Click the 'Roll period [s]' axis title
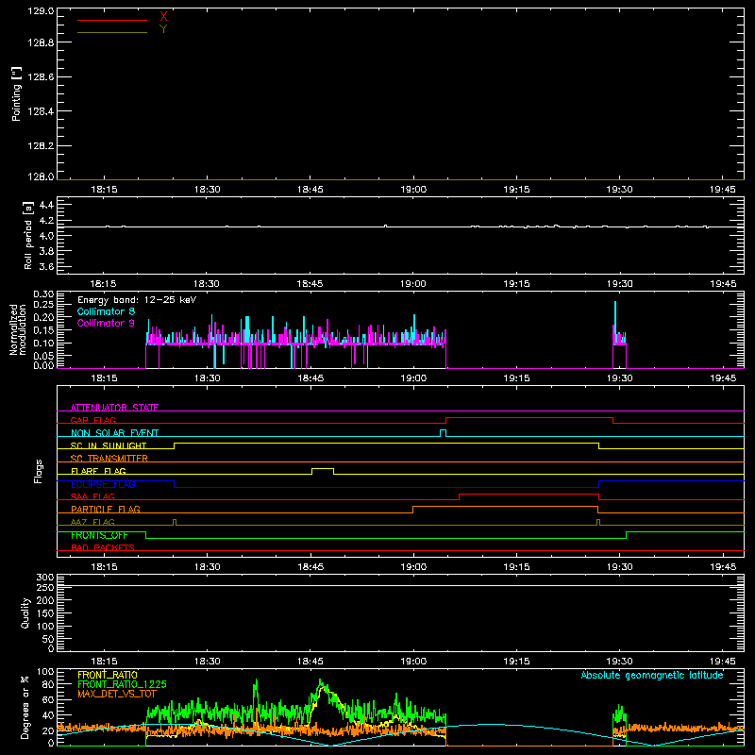 [x=28, y=235]
